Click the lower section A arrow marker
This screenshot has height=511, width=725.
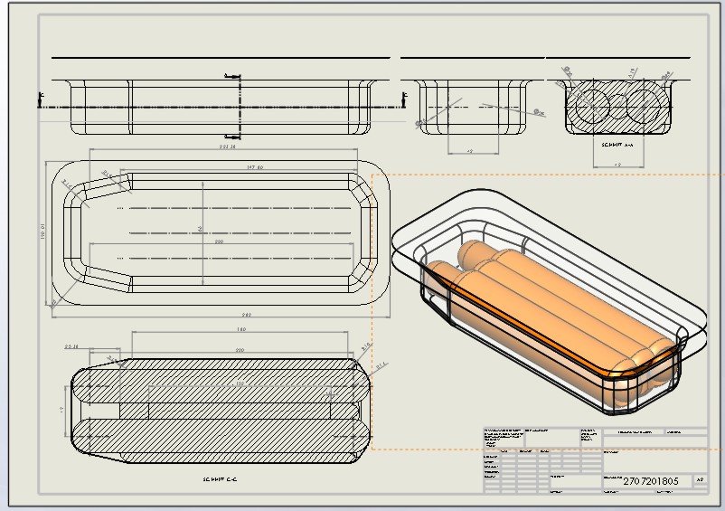click(x=233, y=137)
